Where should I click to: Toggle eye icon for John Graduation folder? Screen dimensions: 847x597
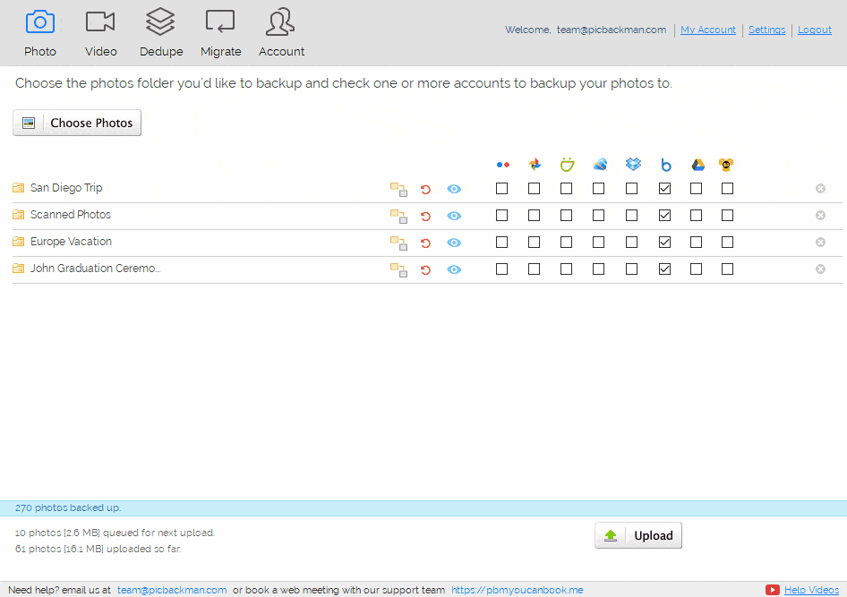454,269
